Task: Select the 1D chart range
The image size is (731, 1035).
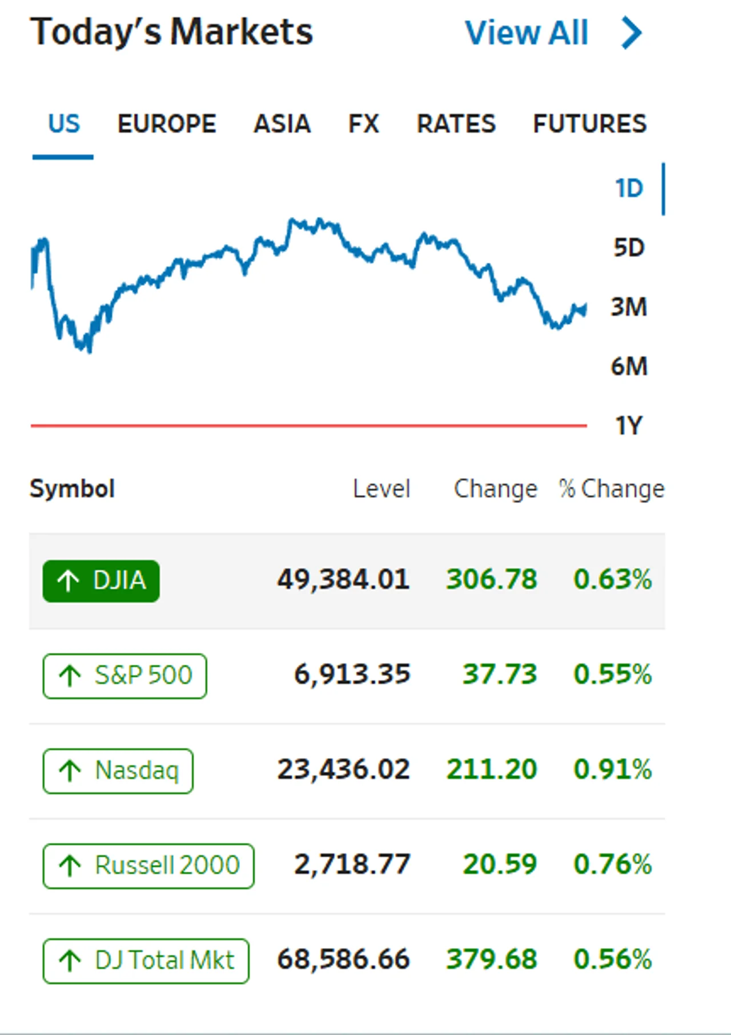Action: click(629, 188)
